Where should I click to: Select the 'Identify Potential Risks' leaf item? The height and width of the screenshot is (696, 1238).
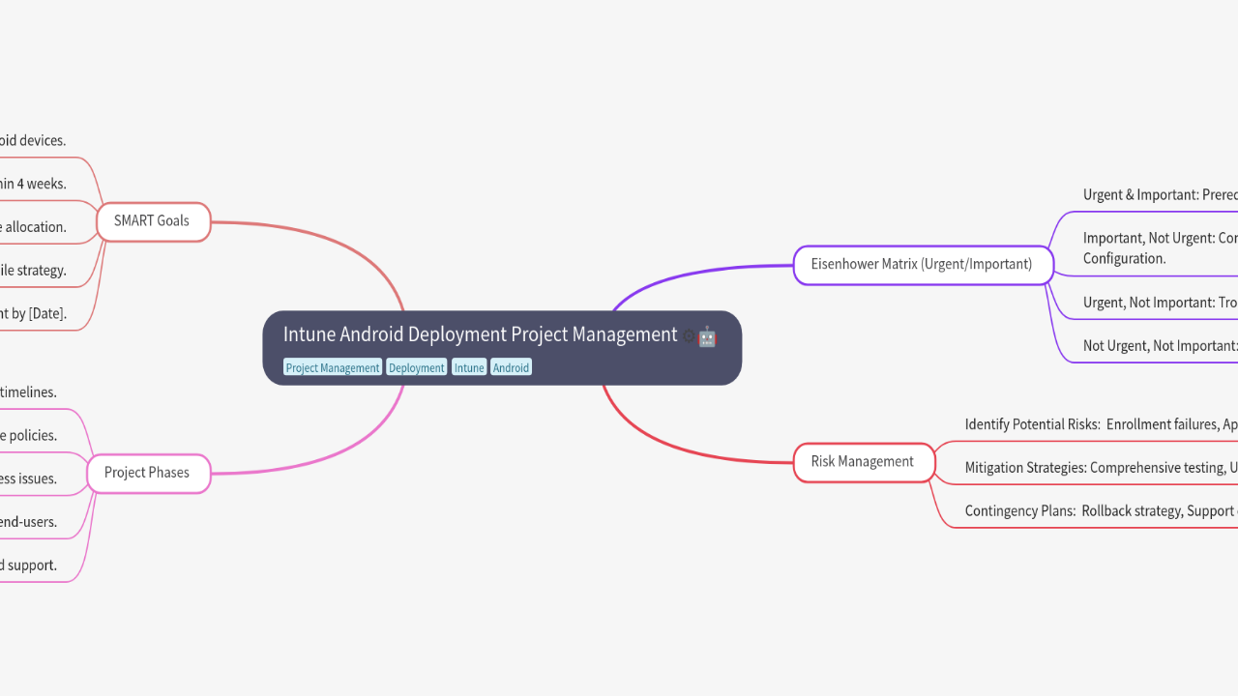(x=1101, y=424)
